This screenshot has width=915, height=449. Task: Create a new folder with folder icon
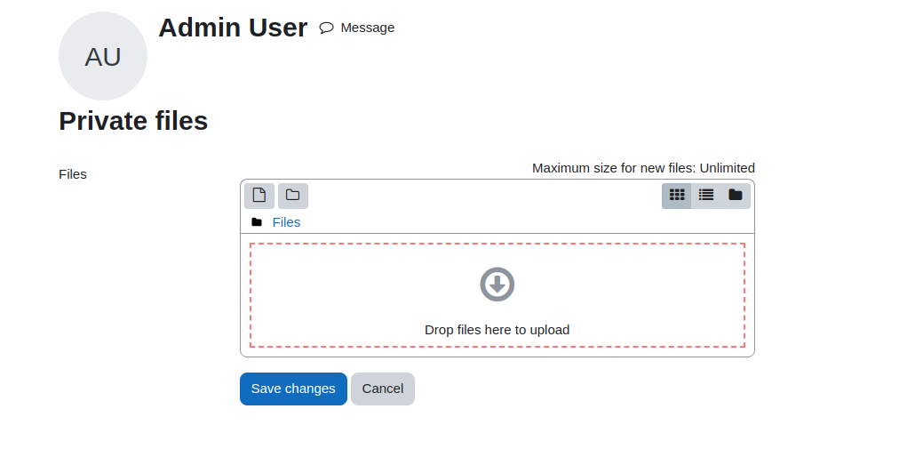pos(293,196)
